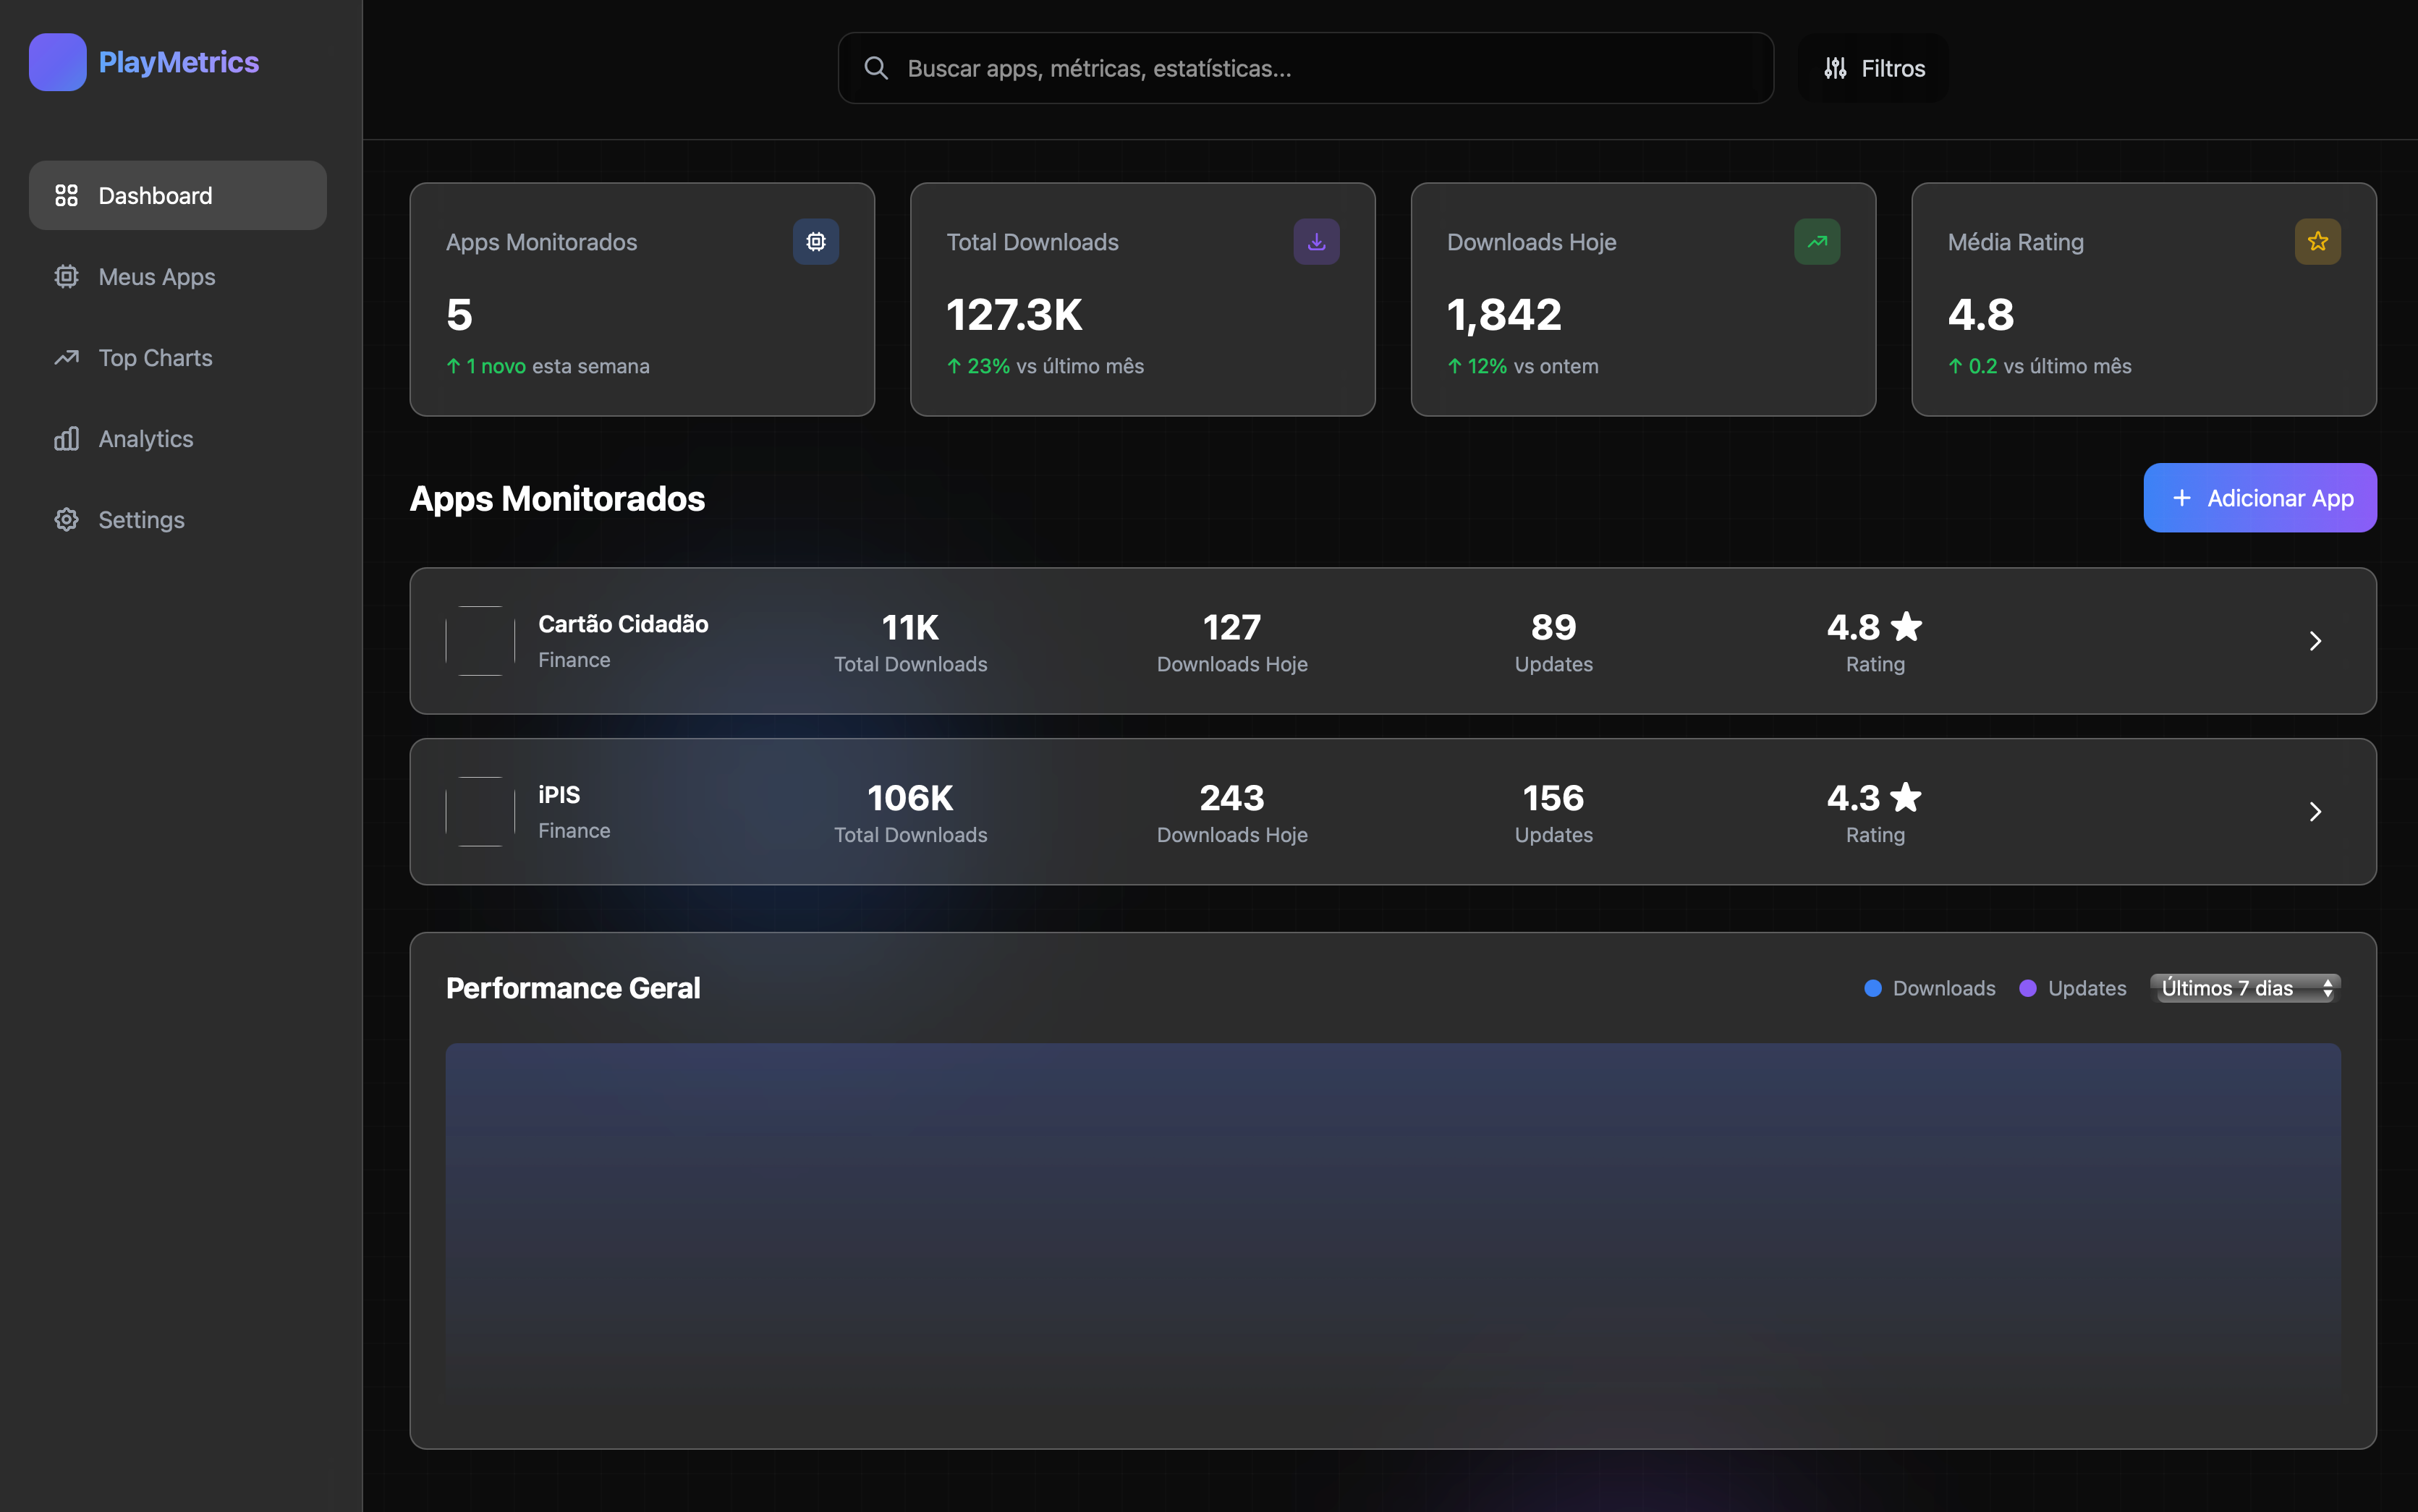Viewport: 2418px width, 1512px height.
Task: Open the iPIS app name
Action: [x=559, y=795]
